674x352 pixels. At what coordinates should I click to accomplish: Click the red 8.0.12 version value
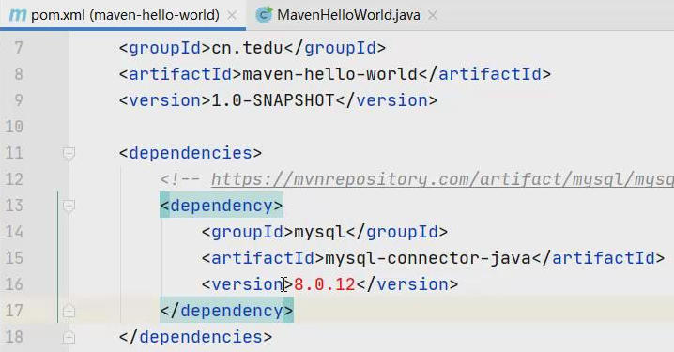325,284
